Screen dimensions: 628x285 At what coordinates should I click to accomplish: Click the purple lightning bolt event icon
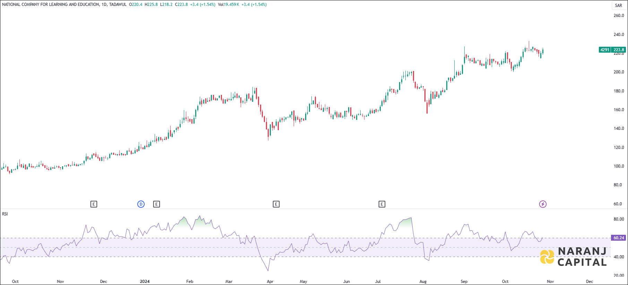pyautogui.click(x=543, y=204)
